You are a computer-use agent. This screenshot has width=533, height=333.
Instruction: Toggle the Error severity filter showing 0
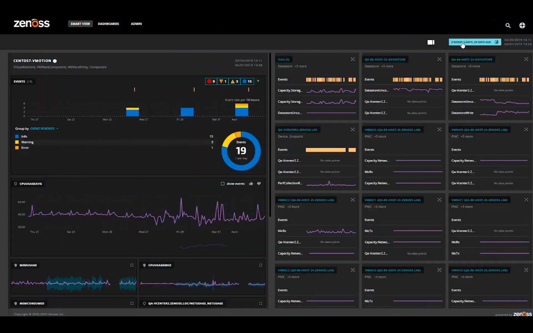(x=211, y=81)
